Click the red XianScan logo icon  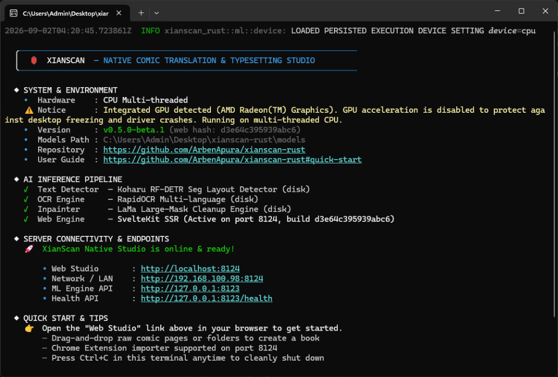point(34,60)
